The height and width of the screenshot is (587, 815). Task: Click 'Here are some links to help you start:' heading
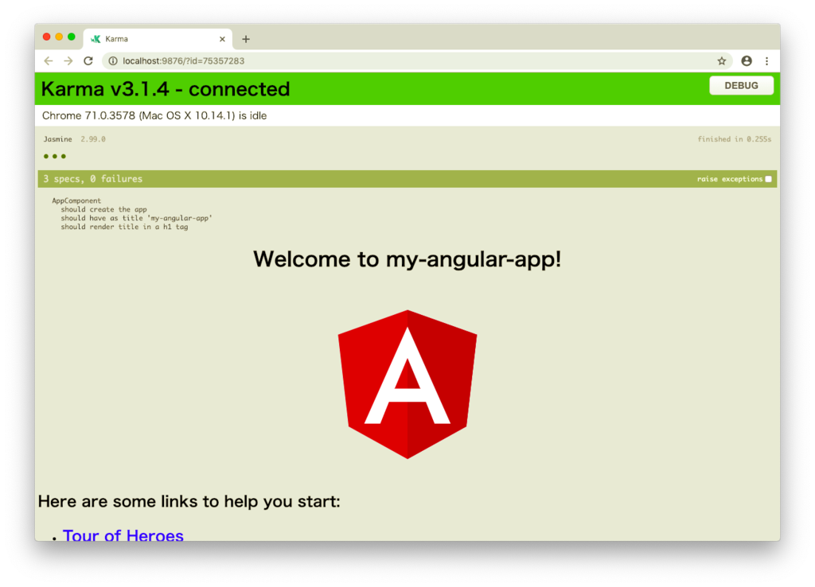click(189, 501)
